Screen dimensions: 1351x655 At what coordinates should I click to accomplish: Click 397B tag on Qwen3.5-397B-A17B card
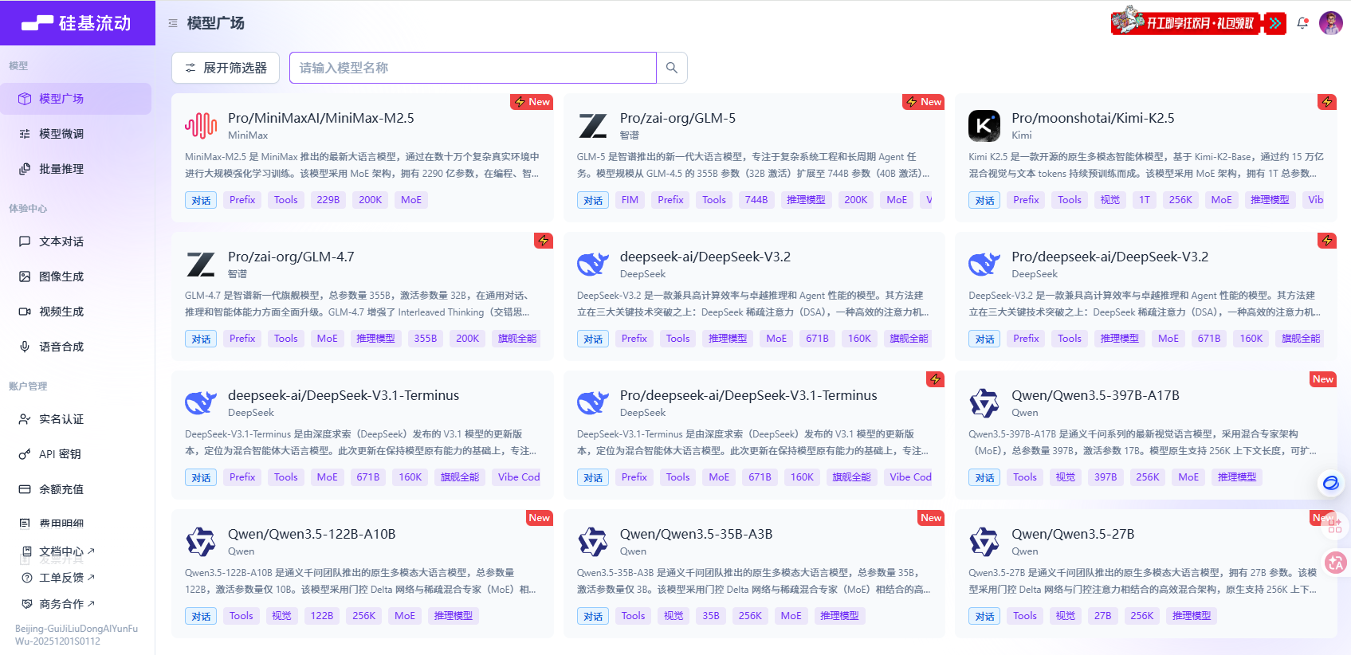(x=1106, y=477)
